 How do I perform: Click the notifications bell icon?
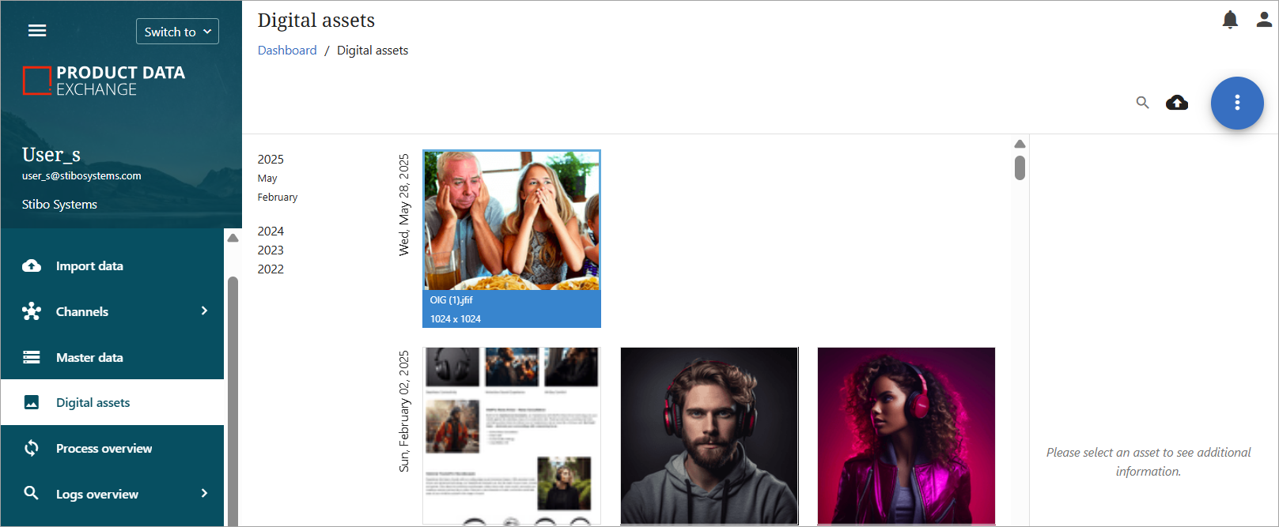[1229, 20]
